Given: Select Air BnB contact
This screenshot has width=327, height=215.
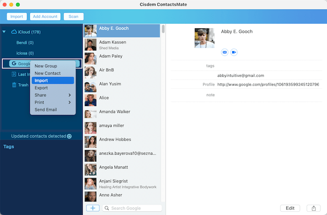Looking at the screenshot, I should tap(122, 72).
